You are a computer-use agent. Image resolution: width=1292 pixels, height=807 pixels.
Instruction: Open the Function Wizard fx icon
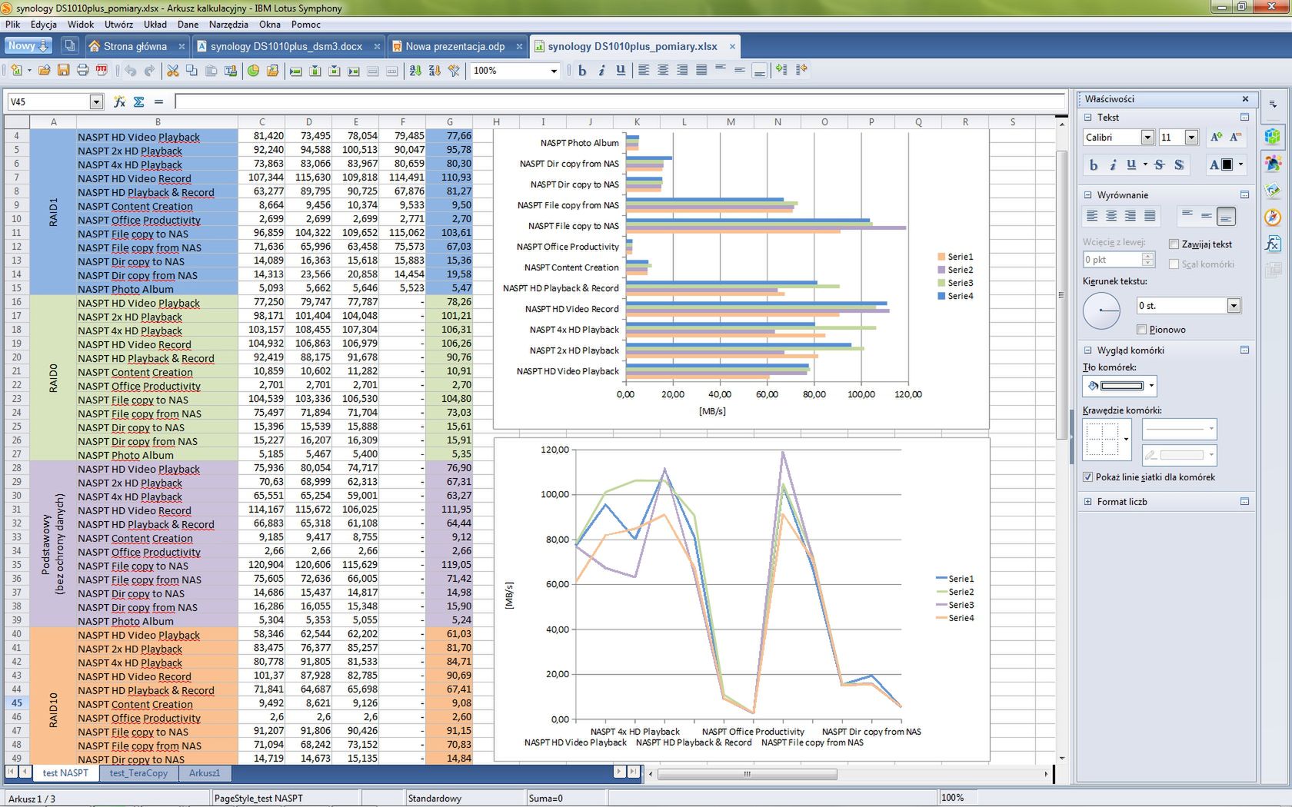pyautogui.click(x=119, y=101)
